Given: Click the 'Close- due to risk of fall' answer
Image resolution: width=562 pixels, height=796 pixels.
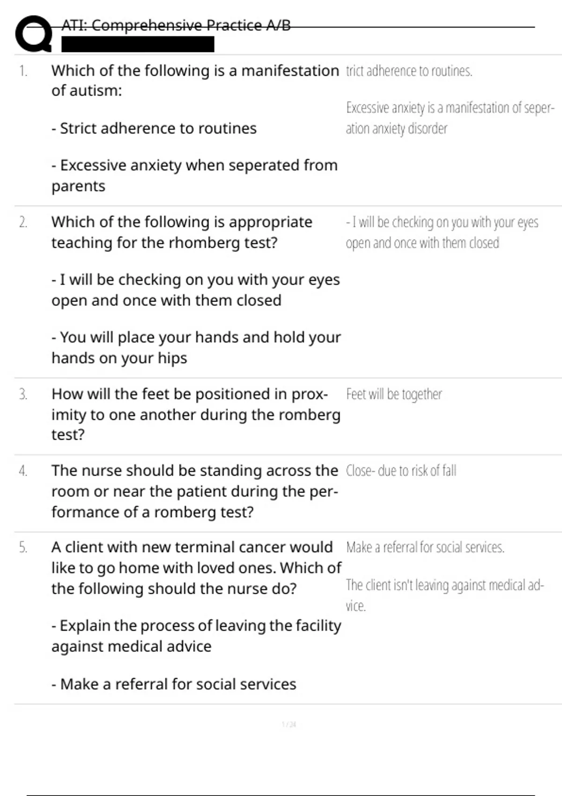Looking at the screenshot, I should click(x=401, y=471).
